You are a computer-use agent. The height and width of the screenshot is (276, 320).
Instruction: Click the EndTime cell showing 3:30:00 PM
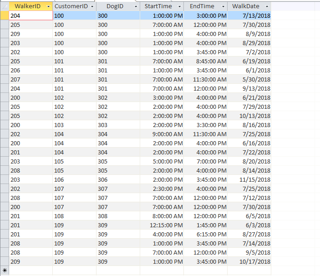(x=205, y=125)
